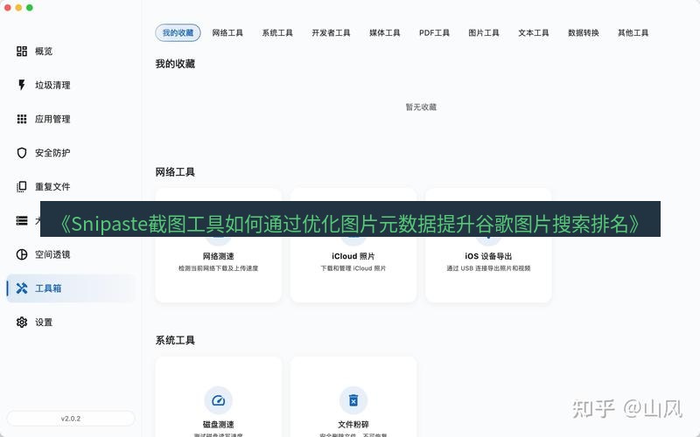Switch to the 网络工具 tab

(x=227, y=33)
